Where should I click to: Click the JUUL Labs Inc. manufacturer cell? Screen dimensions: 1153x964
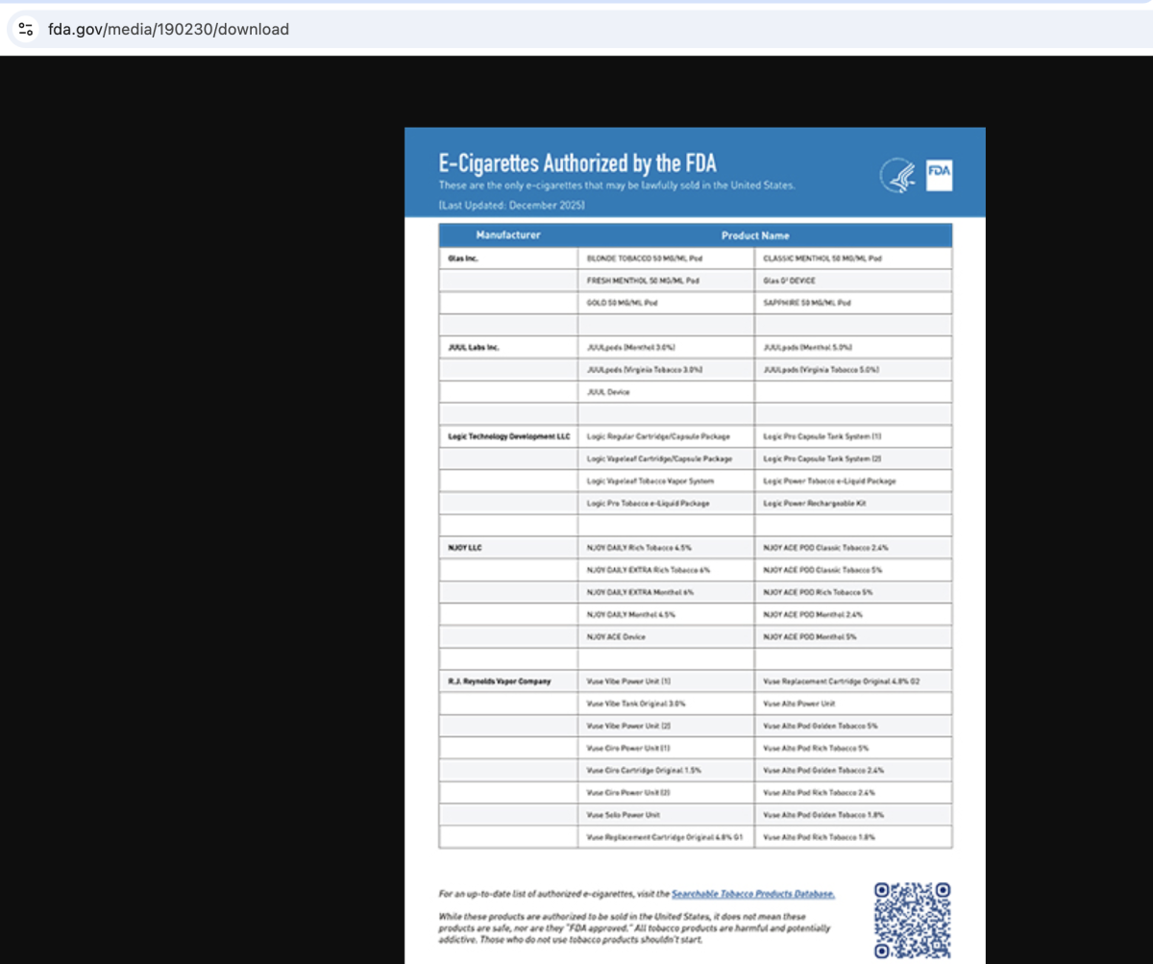coord(474,347)
